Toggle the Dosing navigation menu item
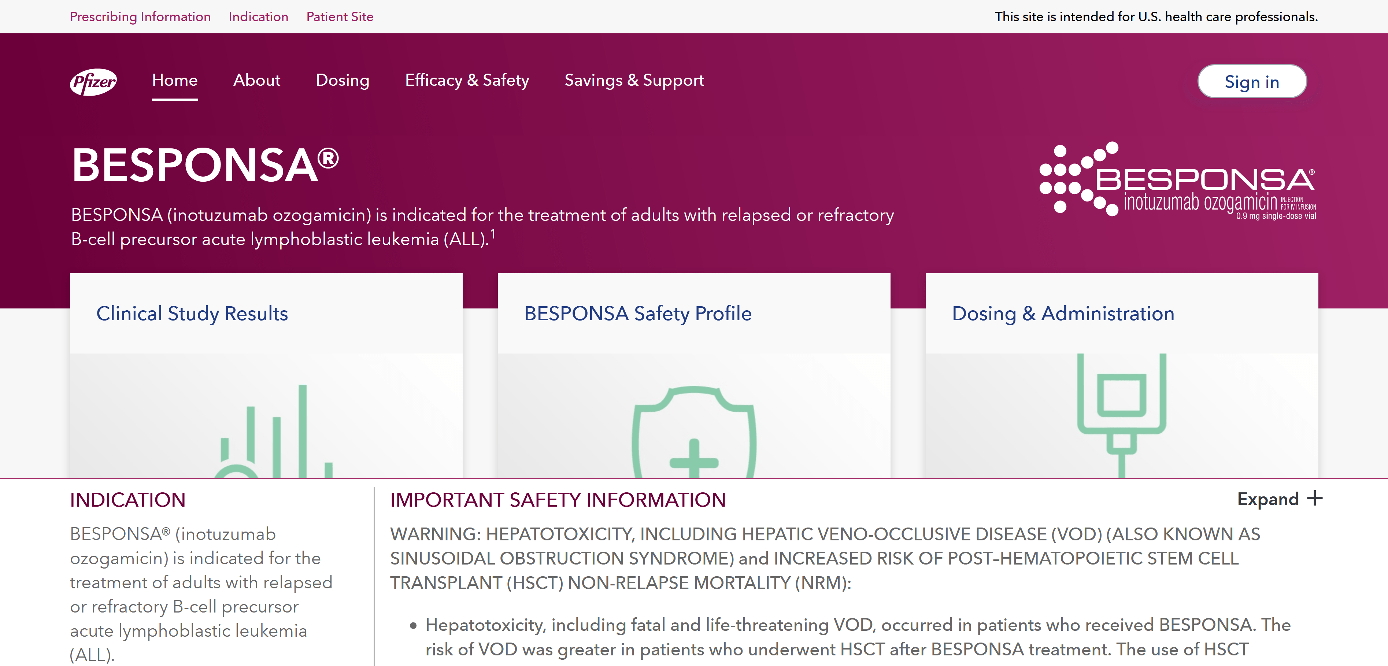1388x666 pixels. [343, 81]
